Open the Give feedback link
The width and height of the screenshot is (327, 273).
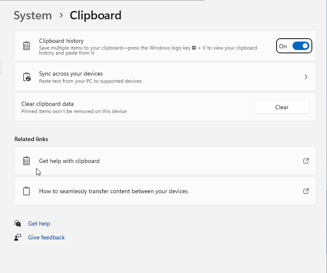pyautogui.click(x=46, y=237)
